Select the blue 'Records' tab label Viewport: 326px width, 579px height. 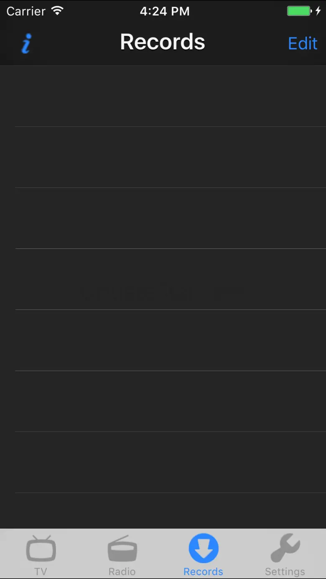pyautogui.click(x=204, y=571)
